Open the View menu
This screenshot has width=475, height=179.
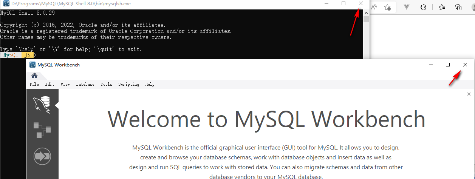click(x=65, y=84)
